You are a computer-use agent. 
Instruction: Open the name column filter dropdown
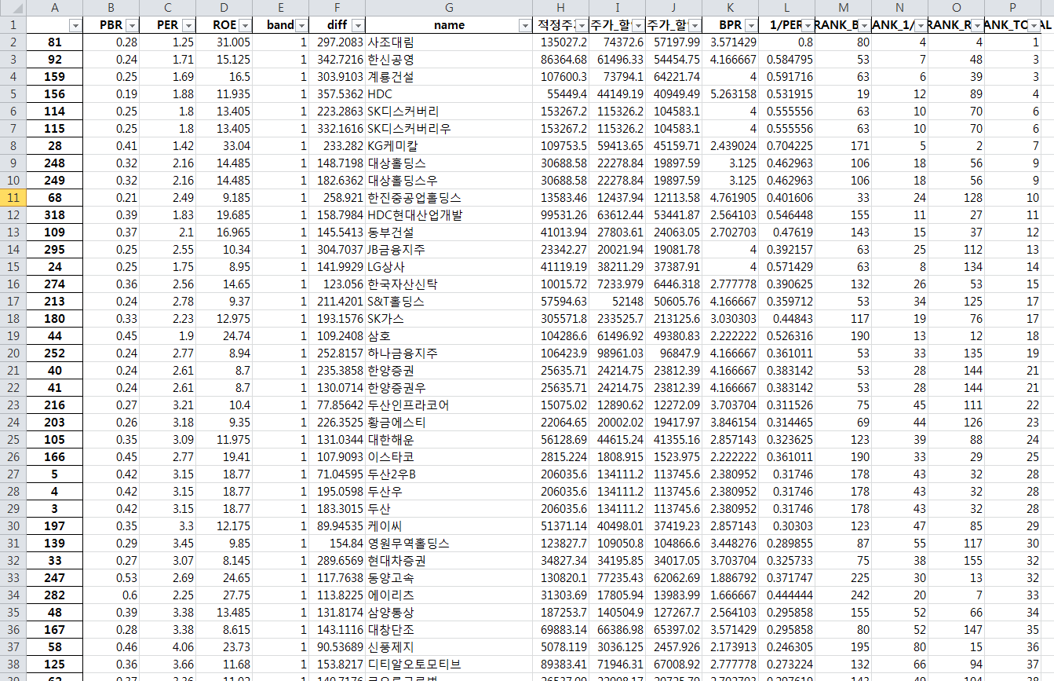525,25
